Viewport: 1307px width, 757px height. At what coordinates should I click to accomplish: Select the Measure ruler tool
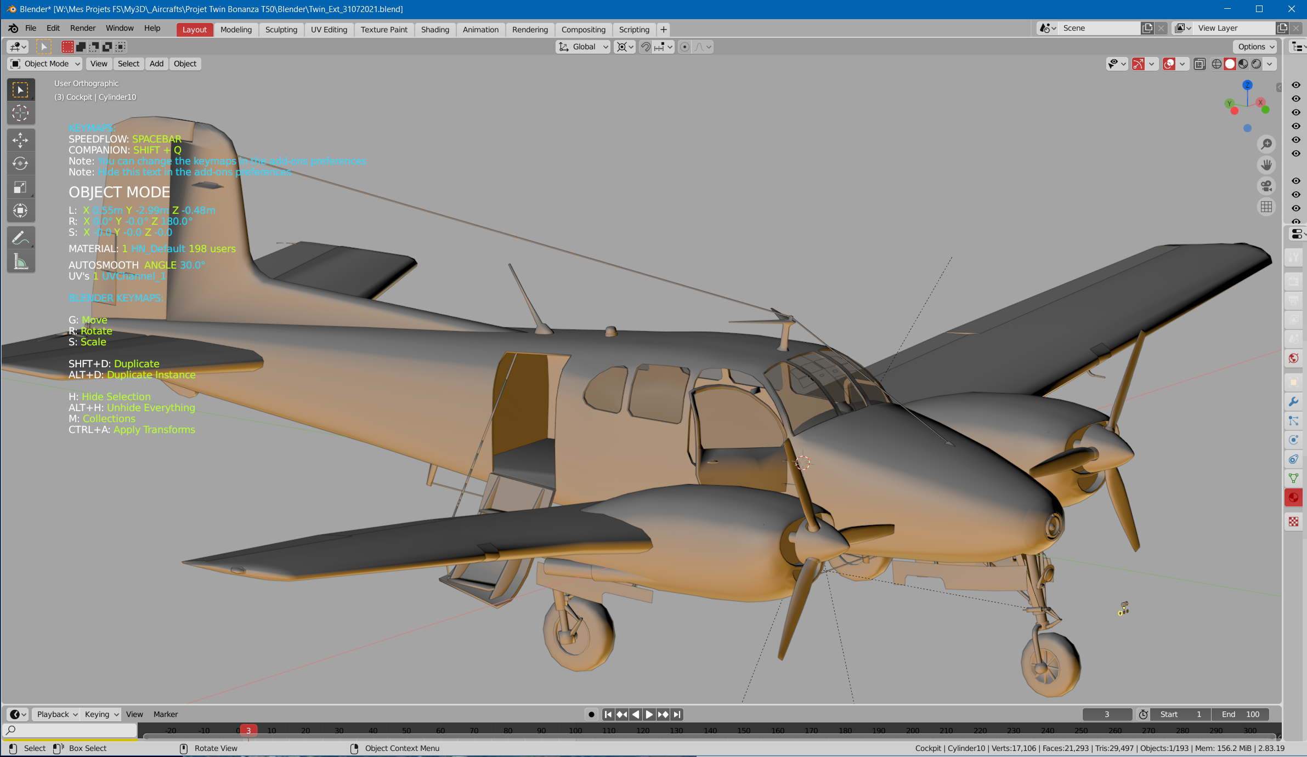[20, 261]
